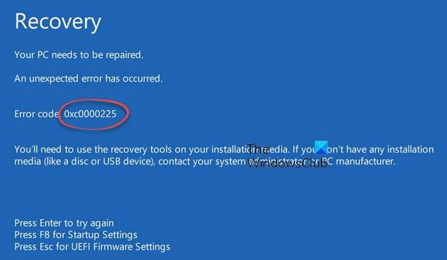Select 'Press Esc for UEFI Firmware Settings' line

[x=93, y=247]
